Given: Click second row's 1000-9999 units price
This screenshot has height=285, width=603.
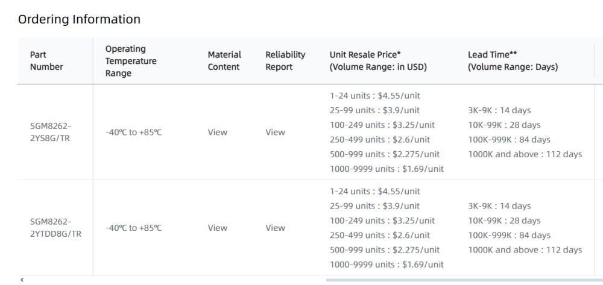Looking at the screenshot, I should coord(387,265).
